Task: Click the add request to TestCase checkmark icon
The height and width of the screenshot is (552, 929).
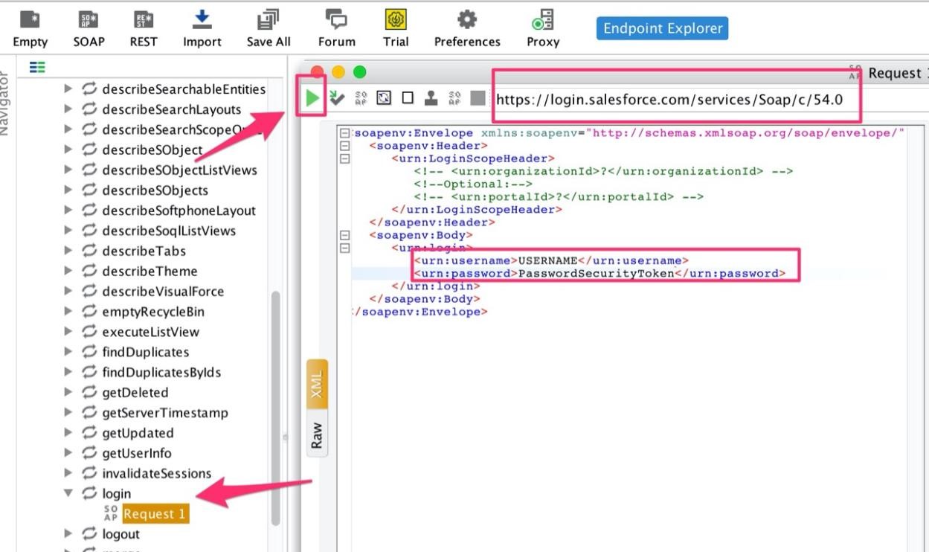Action: click(336, 99)
